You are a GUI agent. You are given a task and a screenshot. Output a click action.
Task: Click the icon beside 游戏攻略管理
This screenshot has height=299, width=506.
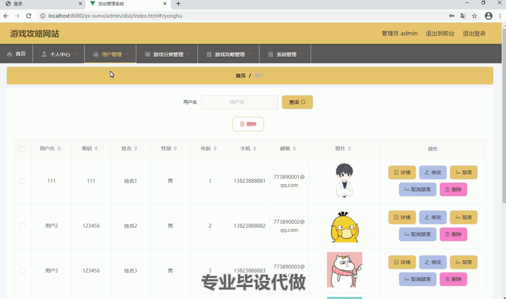[x=209, y=54]
